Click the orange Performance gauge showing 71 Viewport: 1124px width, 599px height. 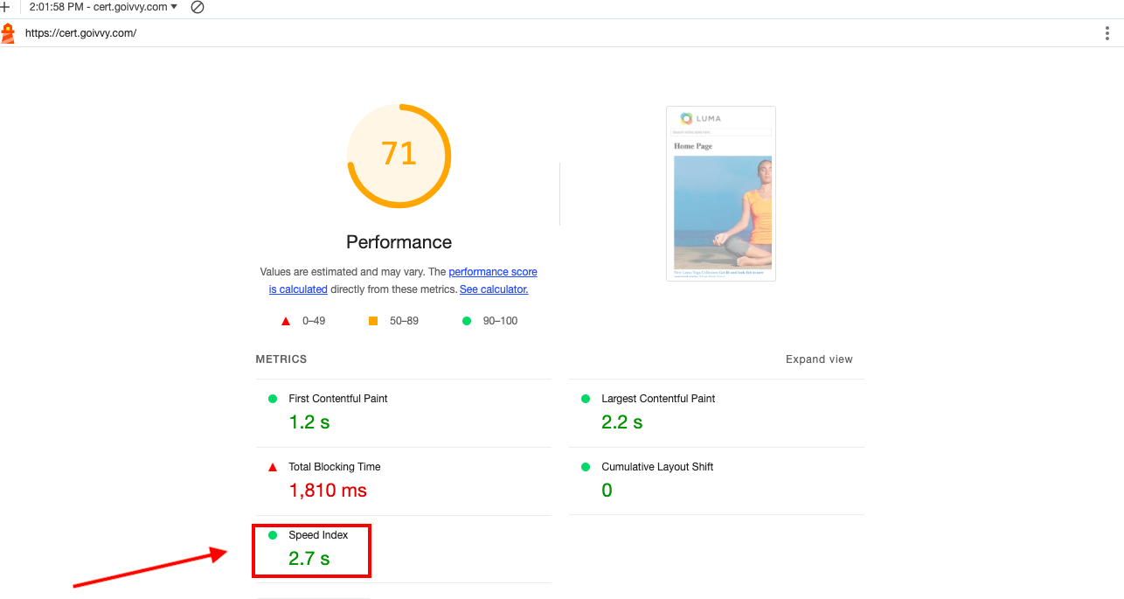[399, 156]
